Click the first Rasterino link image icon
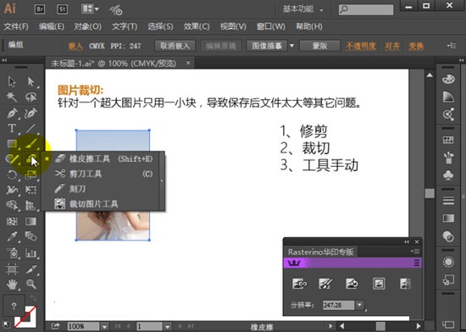The width and height of the screenshot is (466, 332). point(300,284)
